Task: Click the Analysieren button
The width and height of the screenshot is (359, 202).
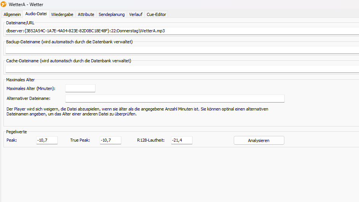Action: coord(259,140)
